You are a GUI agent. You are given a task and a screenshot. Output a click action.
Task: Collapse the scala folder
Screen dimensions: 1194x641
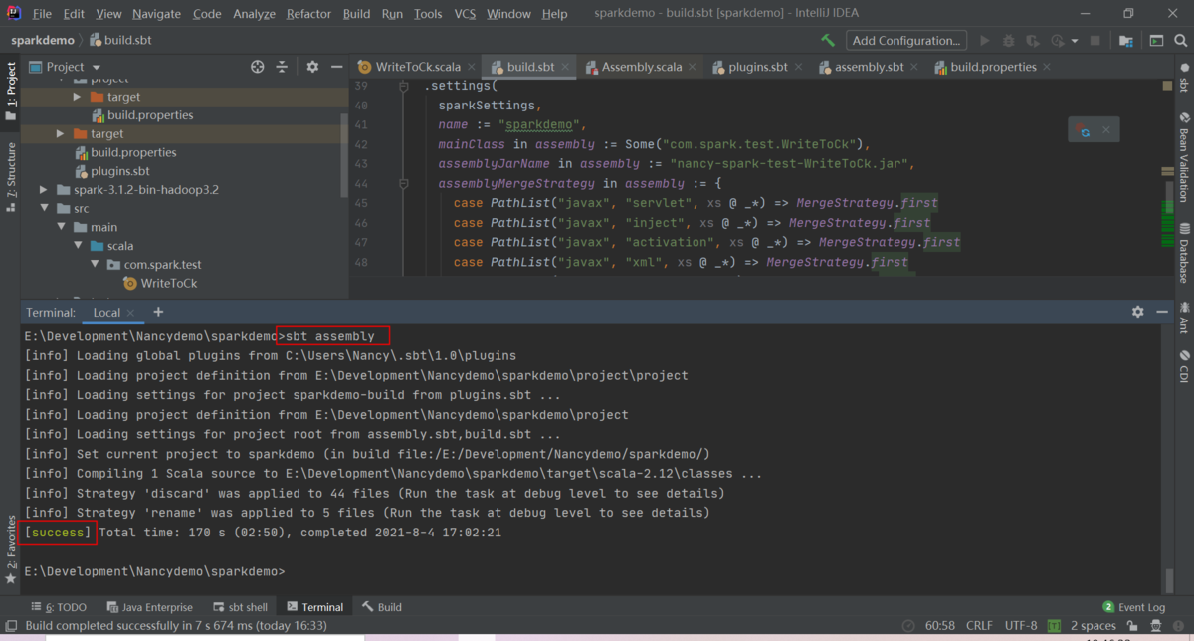pos(78,246)
